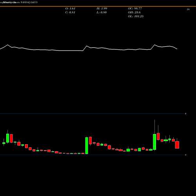Select the close value C: 0.81
Viewport: 196px width, 196px height.
tap(70, 13)
